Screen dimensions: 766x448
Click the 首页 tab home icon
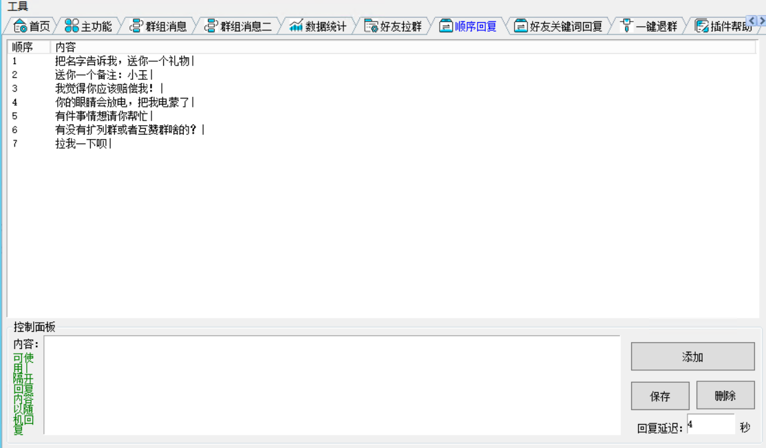[20, 27]
